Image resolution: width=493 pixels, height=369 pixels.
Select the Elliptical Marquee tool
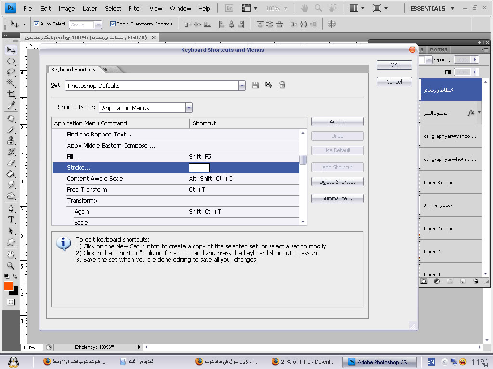coord(11,61)
